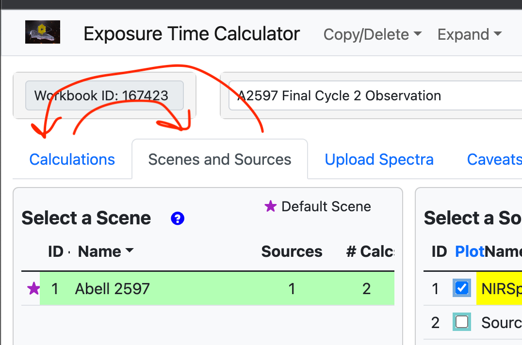The height and width of the screenshot is (345, 522).
Task: Sort scenes using the Name column arrow
Action: 130,251
